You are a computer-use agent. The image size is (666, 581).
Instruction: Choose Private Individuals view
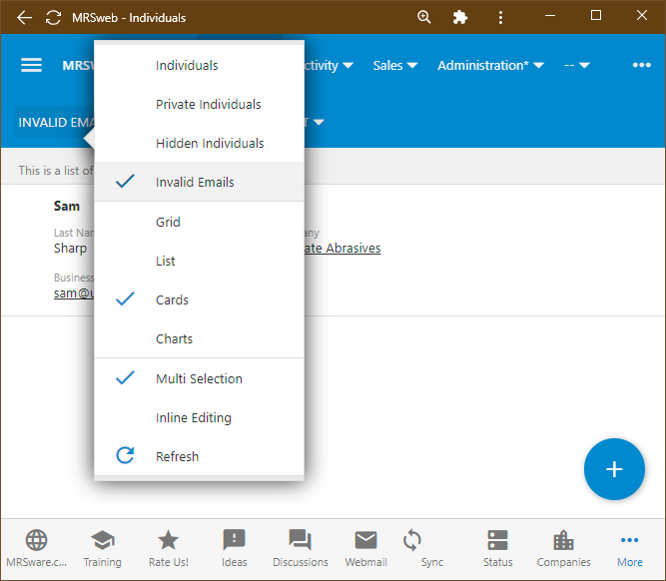point(199,104)
